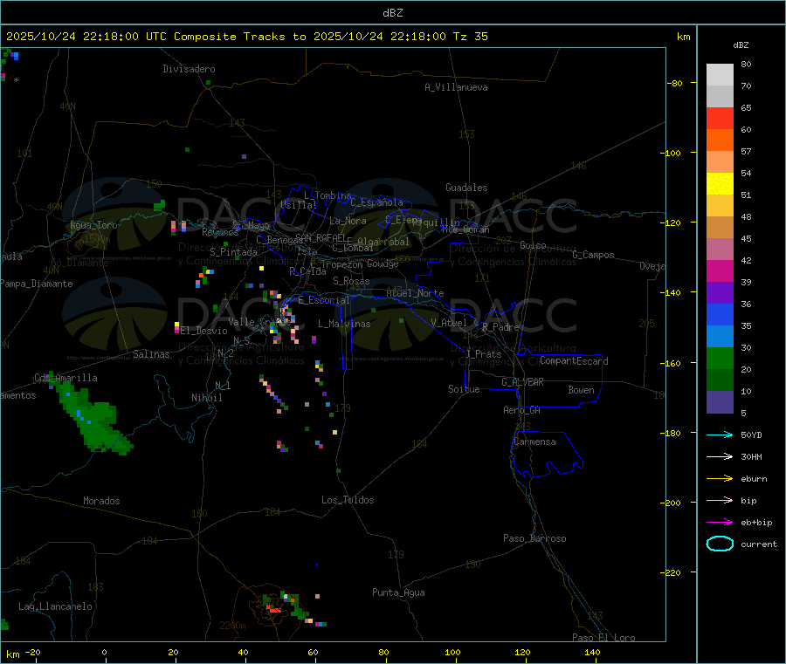Click the Nihuil place label
The height and width of the screenshot is (664, 786).
(x=207, y=398)
